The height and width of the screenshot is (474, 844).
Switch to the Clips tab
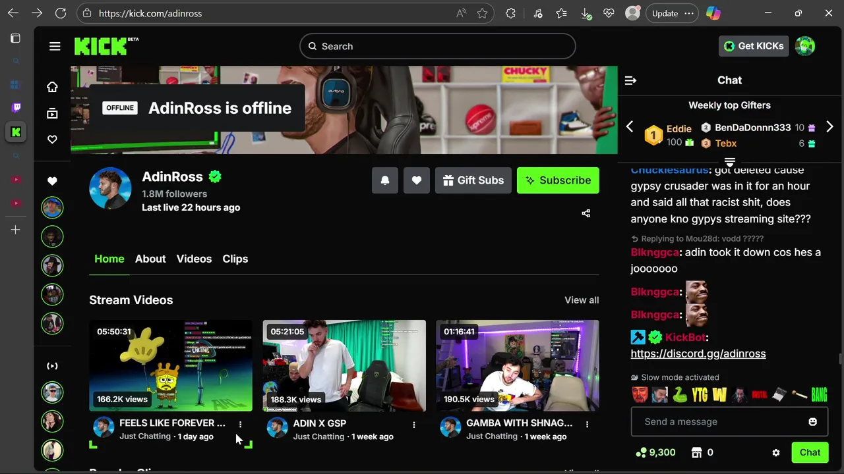[235, 259]
